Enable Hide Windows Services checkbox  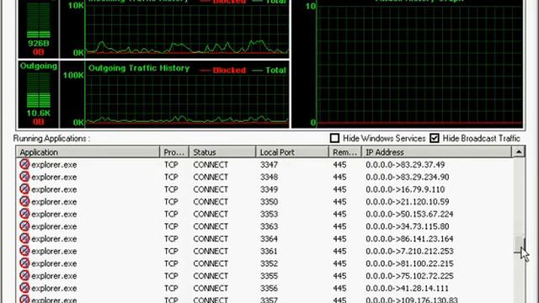point(334,138)
